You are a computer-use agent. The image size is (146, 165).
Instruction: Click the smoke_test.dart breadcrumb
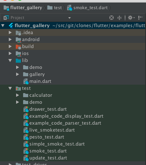tap(87, 8)
